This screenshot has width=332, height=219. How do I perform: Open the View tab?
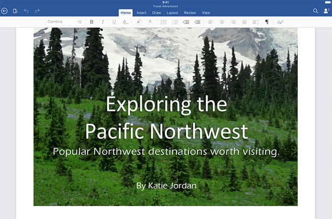(x=206, y=12)
